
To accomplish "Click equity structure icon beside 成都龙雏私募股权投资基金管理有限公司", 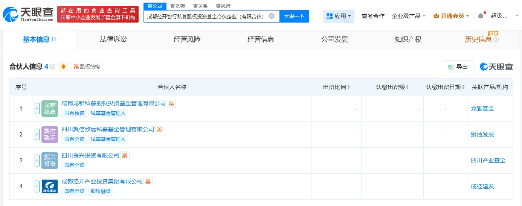I will coord(171,103).
